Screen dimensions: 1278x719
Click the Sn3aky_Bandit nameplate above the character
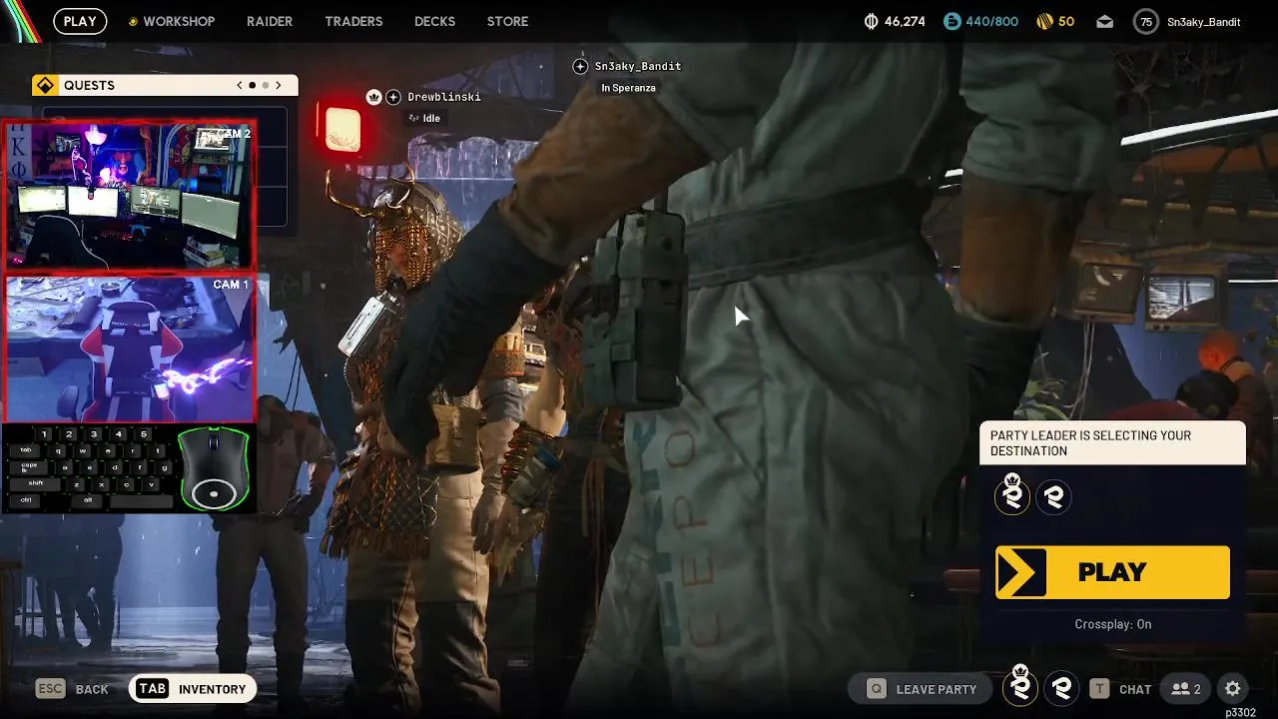pyautogui.click(x=638, y=66)
